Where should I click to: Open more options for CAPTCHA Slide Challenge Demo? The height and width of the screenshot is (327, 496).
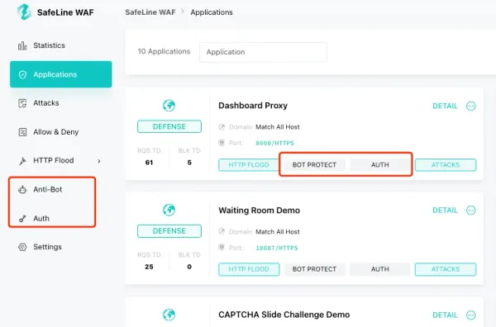tap(470, 315)
